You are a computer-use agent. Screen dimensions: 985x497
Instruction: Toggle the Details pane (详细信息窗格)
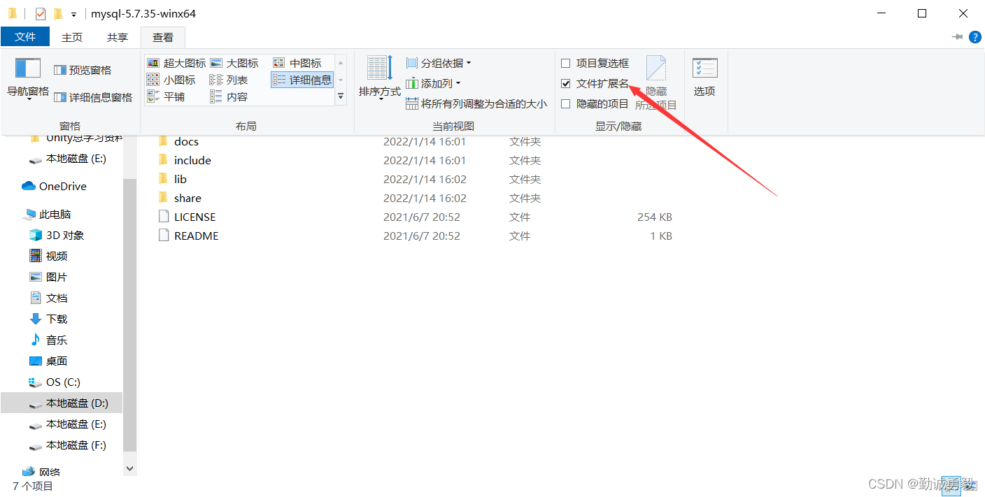point(93,97)
